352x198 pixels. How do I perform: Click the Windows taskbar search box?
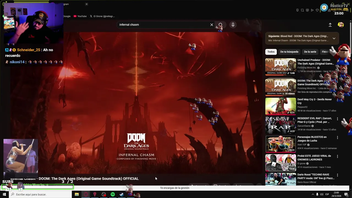(x=40, y=194)
